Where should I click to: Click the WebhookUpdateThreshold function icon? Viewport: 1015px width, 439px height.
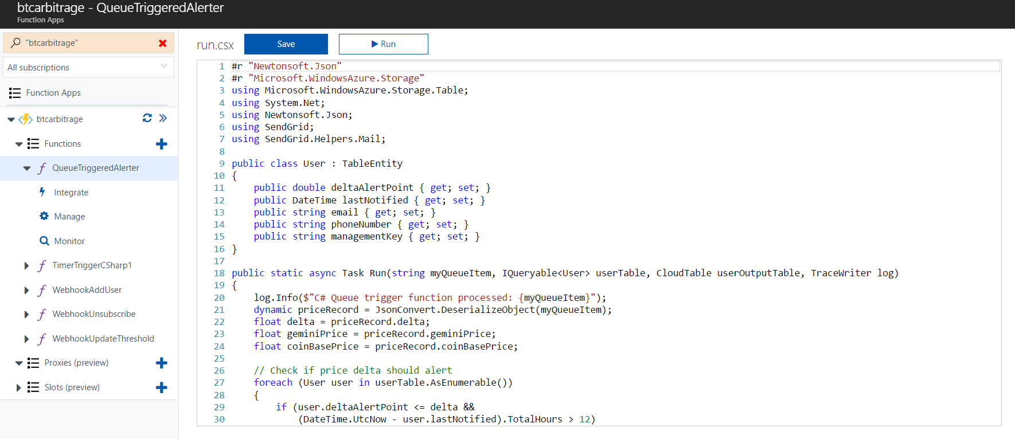pyautogui.click(x=42, y=339)
